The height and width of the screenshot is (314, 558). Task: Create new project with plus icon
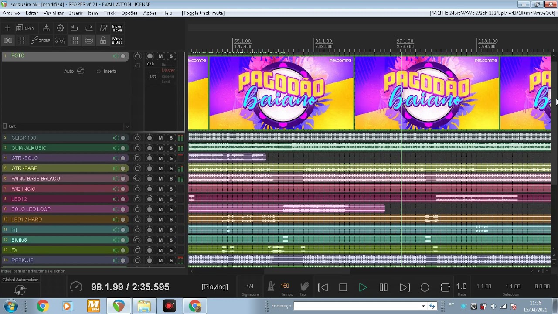[8, 28]
